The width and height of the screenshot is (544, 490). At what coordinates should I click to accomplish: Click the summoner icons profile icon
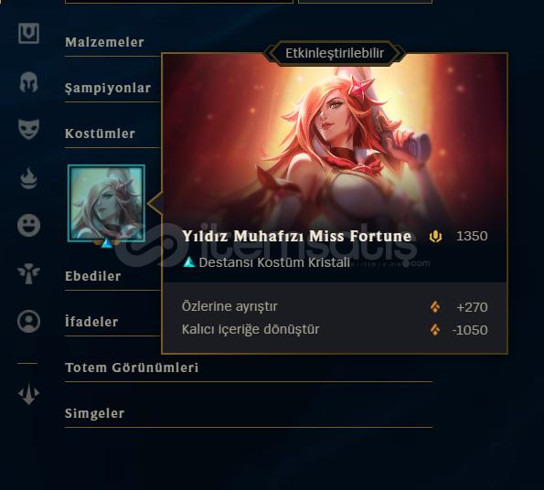click(x=28, y=321)
